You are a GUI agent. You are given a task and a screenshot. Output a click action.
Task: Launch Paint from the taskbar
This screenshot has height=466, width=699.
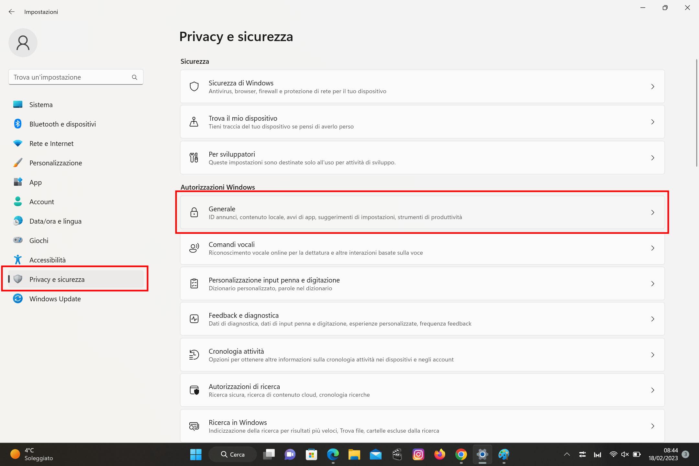[x=504, y=454]
